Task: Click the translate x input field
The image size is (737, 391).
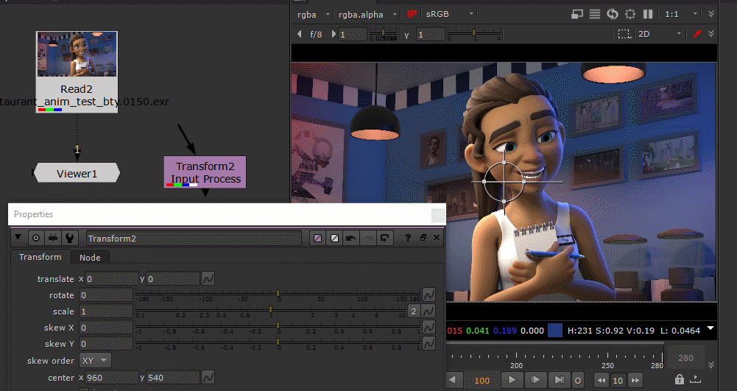Action: [x=112, y=279]
